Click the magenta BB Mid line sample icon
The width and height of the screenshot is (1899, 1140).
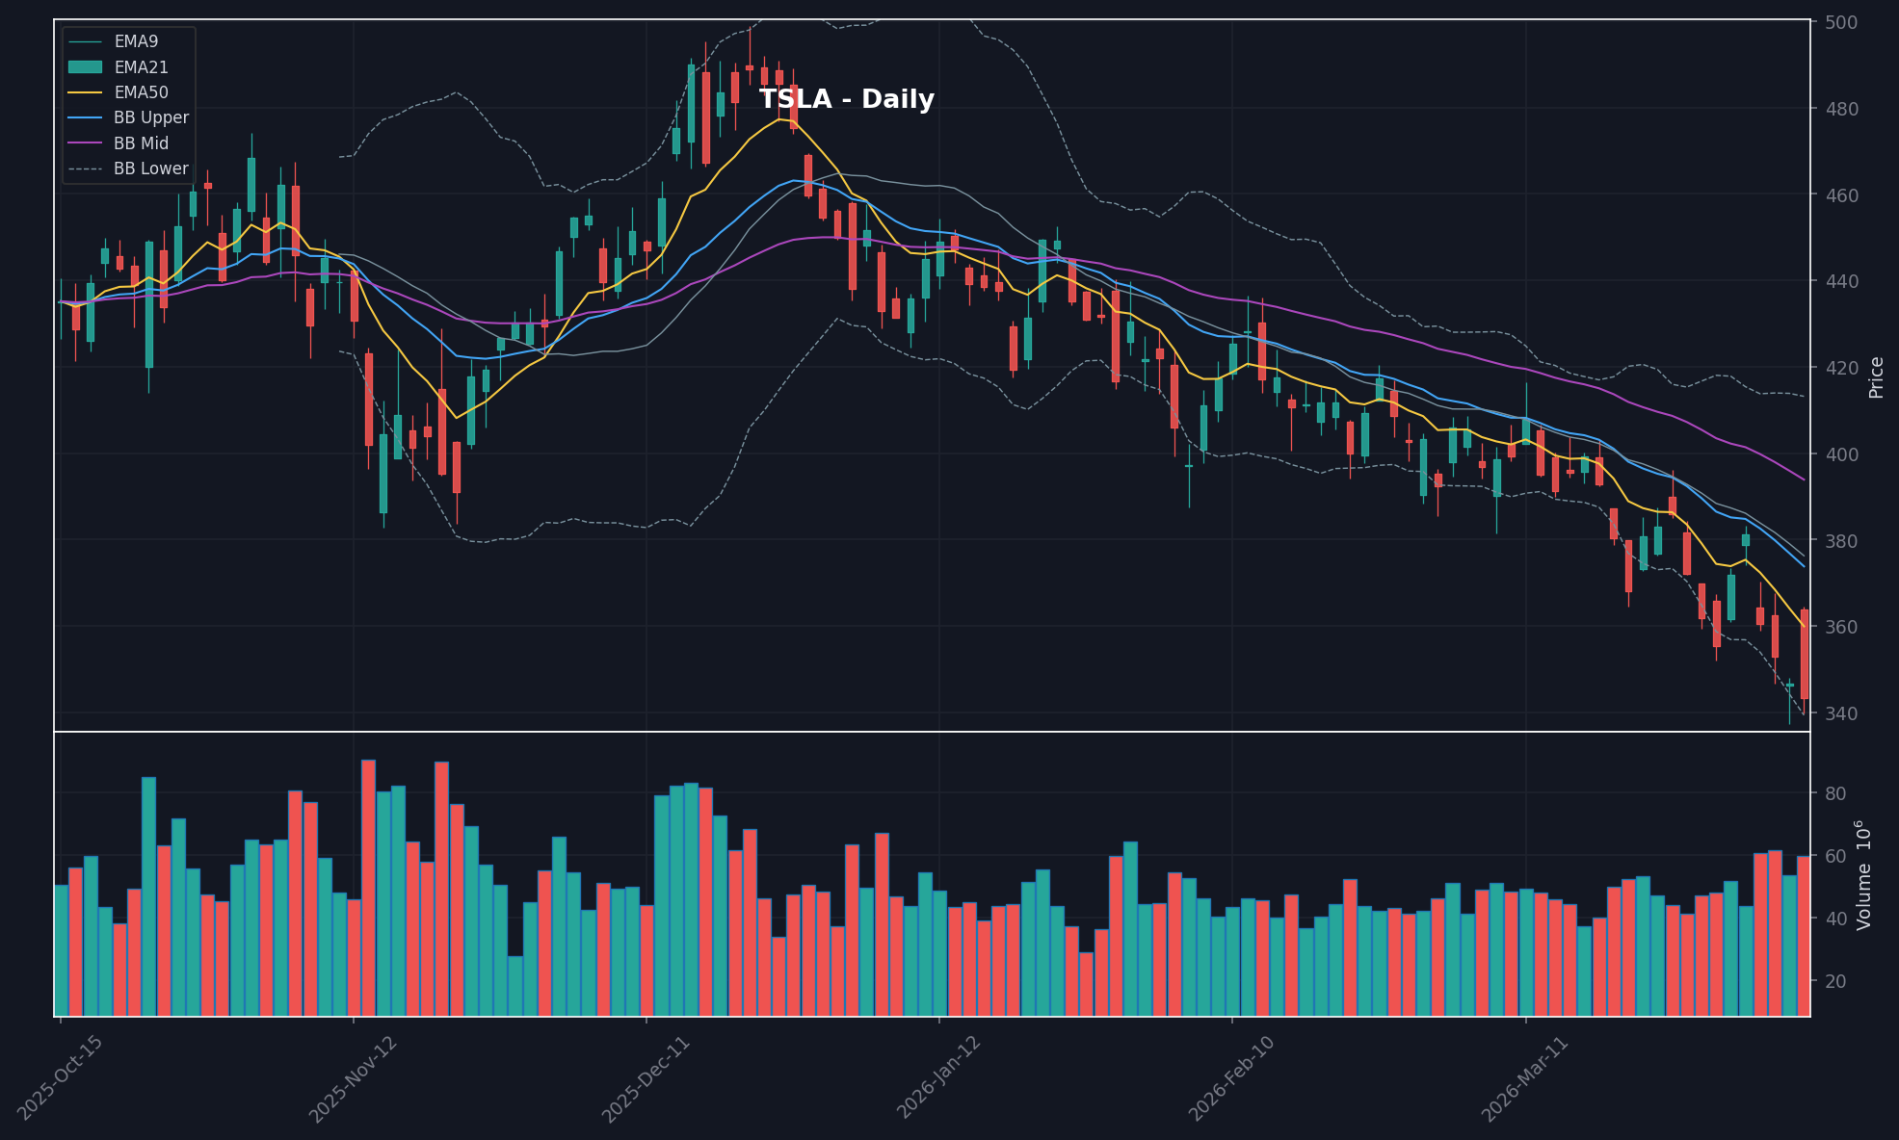[85, 142]
